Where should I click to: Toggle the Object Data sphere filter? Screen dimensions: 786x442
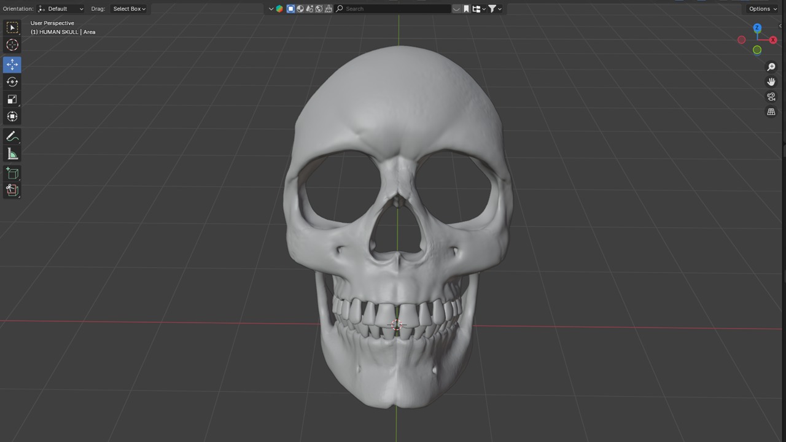pyautogui.click(x=300, y=9)
